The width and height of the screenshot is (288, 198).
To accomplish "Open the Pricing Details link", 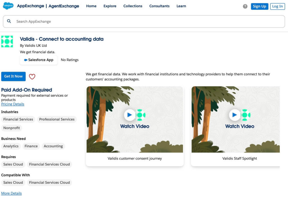I will 13,104.
